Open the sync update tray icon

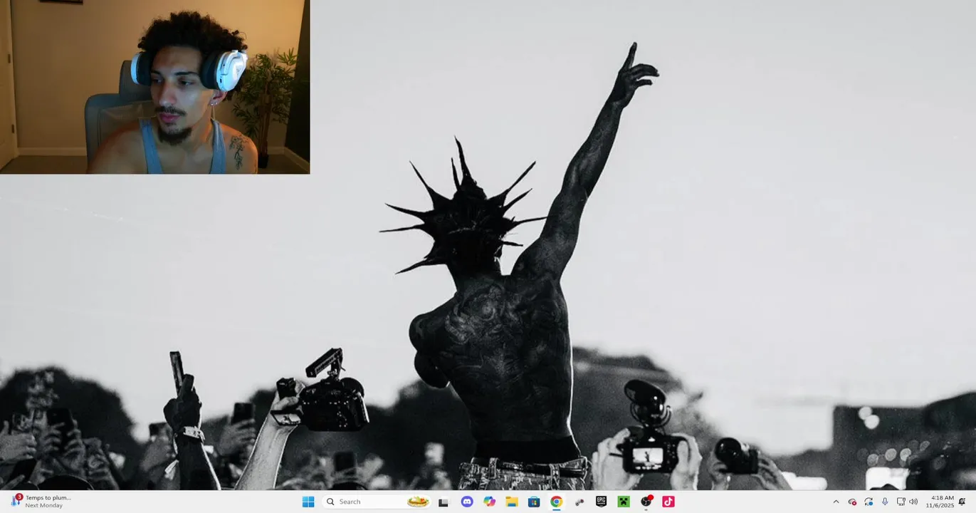tap(869, 502)
